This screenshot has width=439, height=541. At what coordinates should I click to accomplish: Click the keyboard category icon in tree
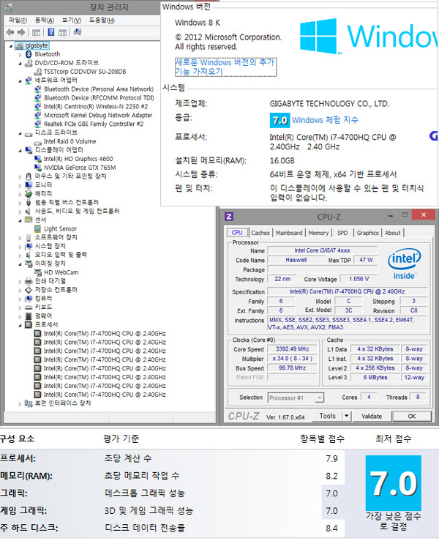click(x=29, y=307)
